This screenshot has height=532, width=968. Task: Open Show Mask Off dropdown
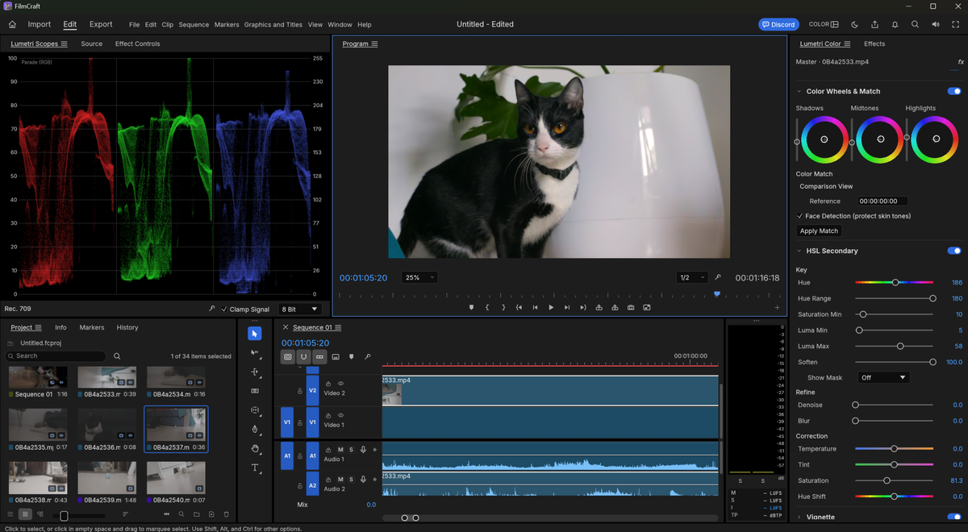point(883,377)
